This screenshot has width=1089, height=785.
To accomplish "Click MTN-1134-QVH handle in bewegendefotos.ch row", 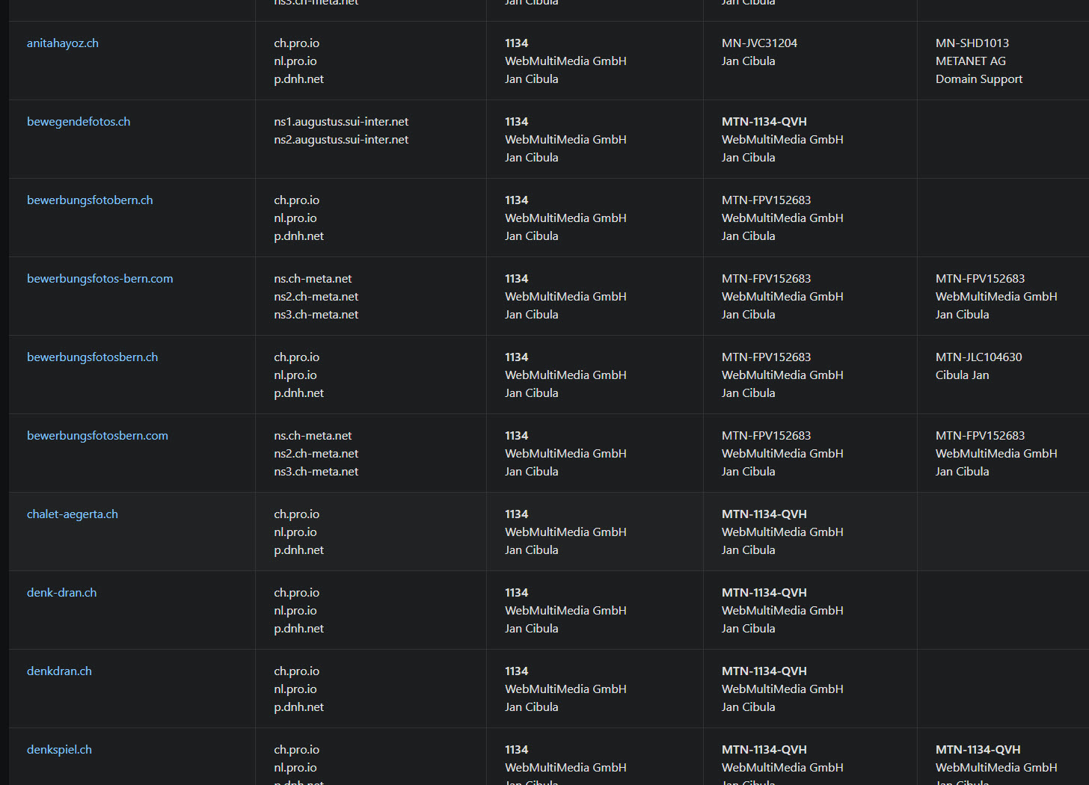I will 764,122.
